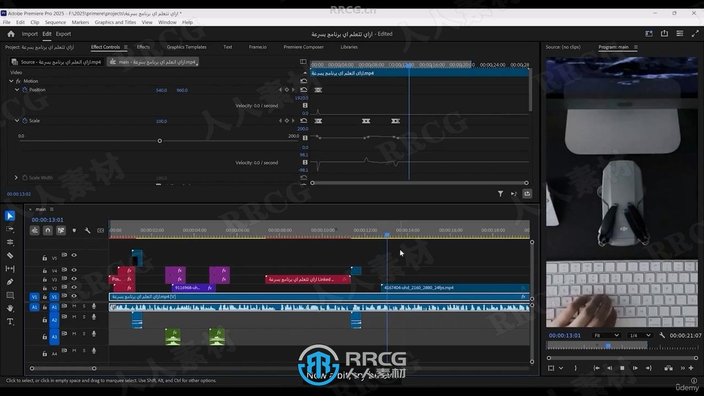704x396 pixels.
Task: Maximize the video output using the header fullscreen icon
Action: point(695,34)
